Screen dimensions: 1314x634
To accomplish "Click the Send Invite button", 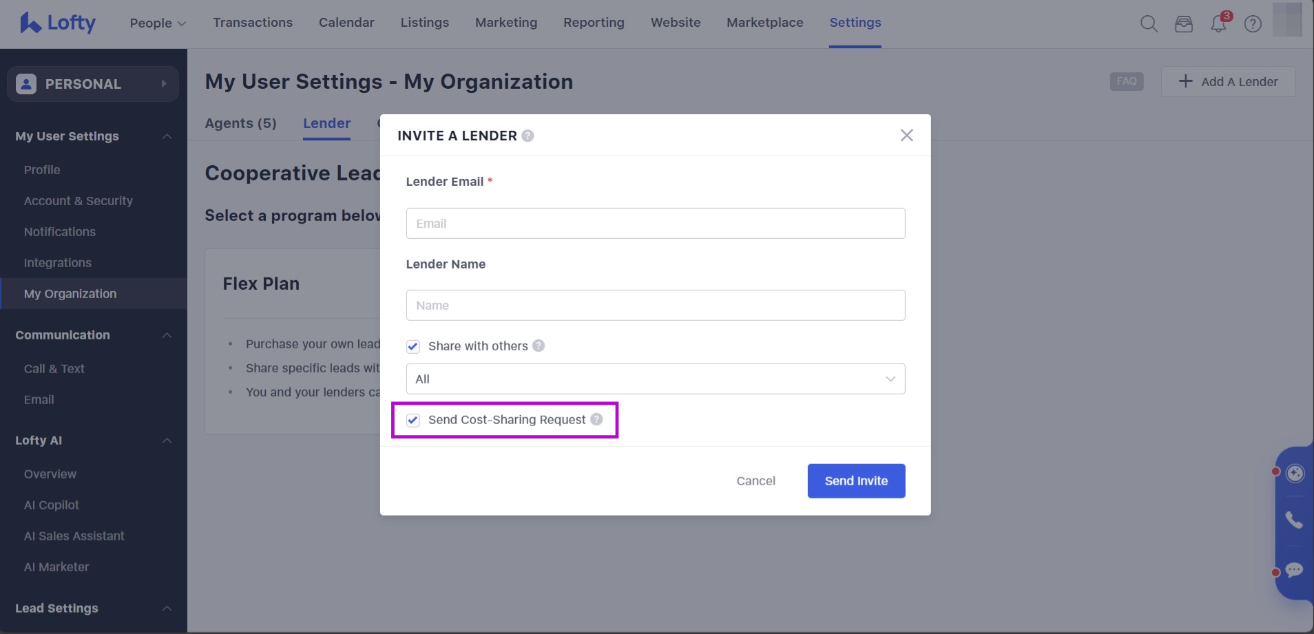I will coord(856,481).
